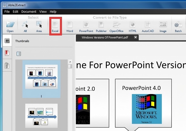Convert document to OpenOffice
The width and height of the screenshot is (186, 131).
(x=116, y=27)
